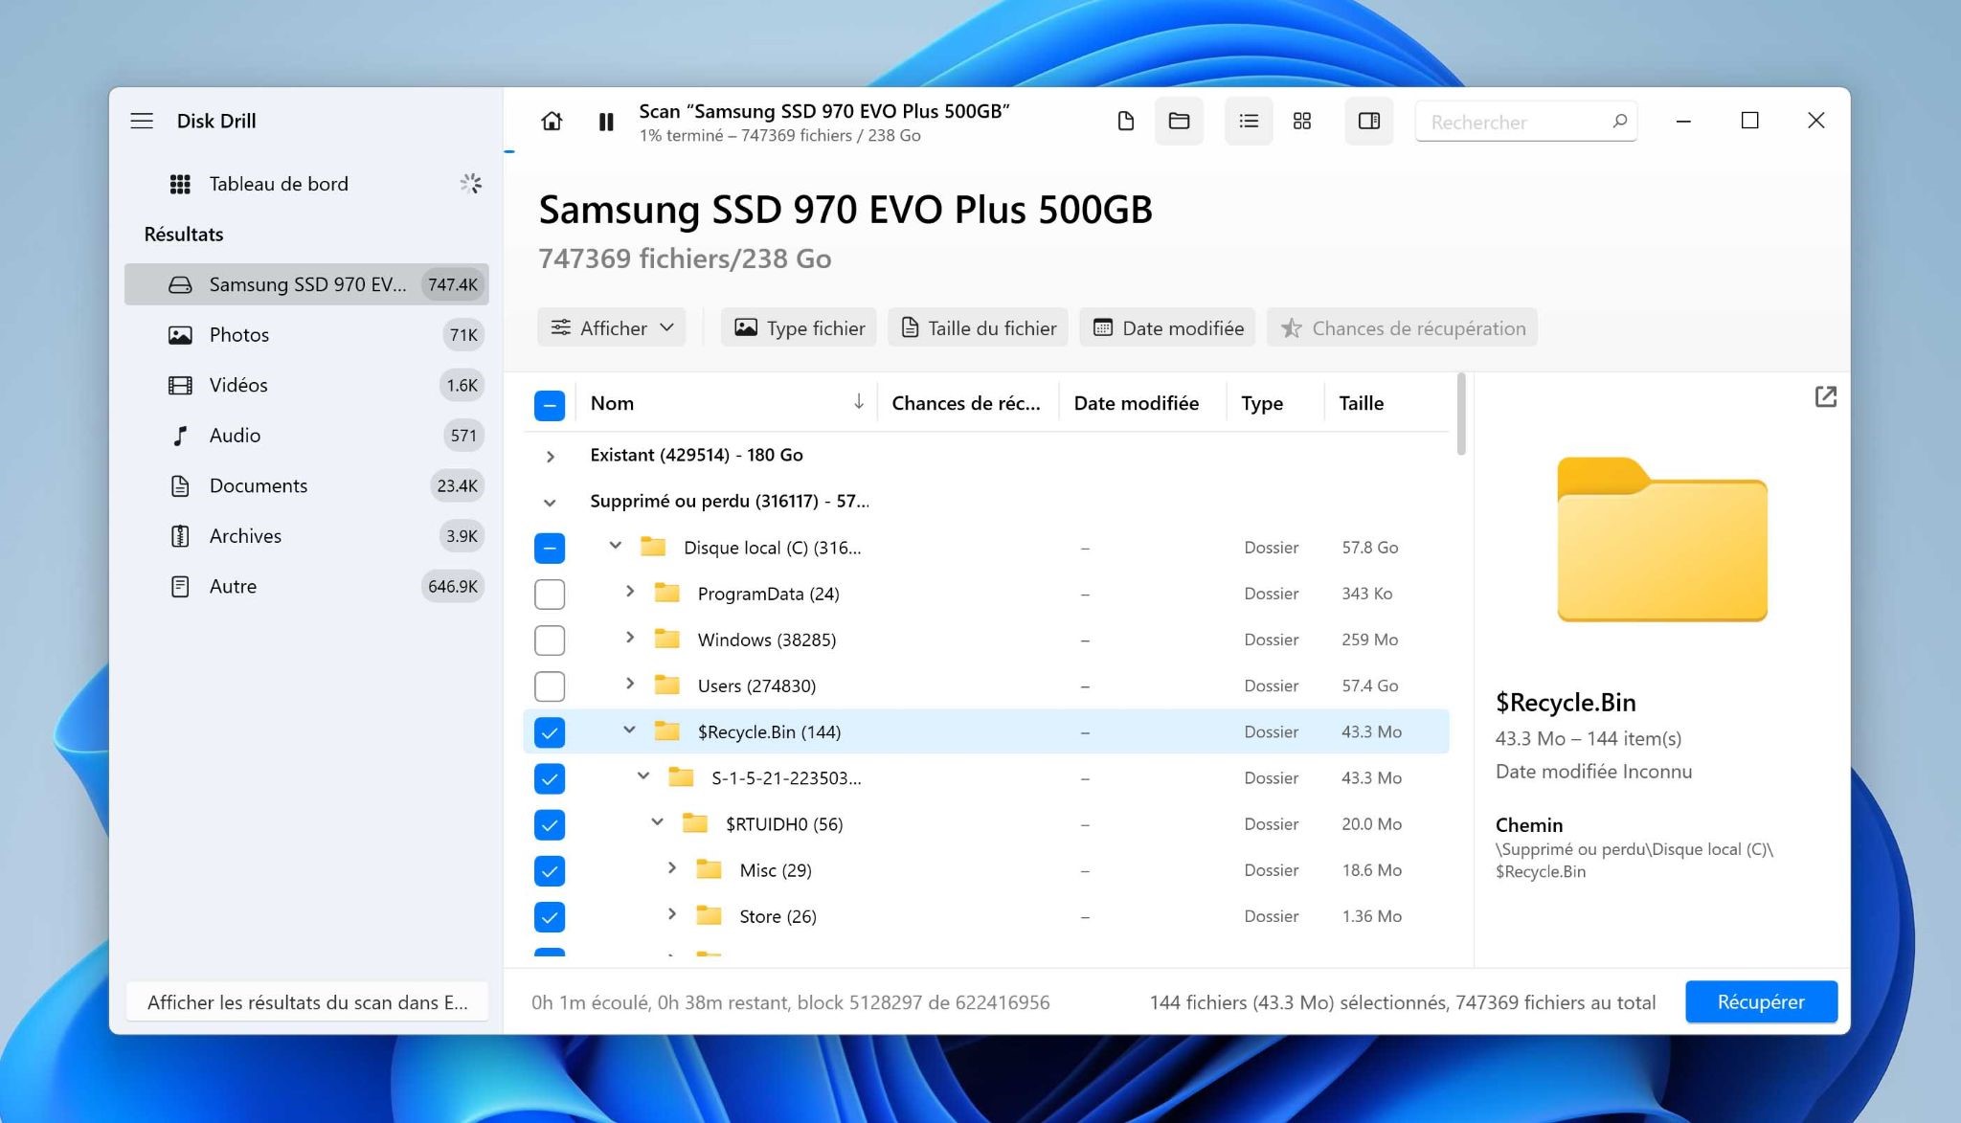Screen dimensions: 1961x1123
Task: Toggle the select-all checkbox in header
Action: tap(550, 405)
